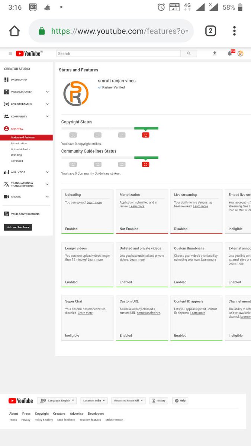The width and height of the screenshot is (251, 446).
Task: Open the account avatar menu
Action: [241, 54]
